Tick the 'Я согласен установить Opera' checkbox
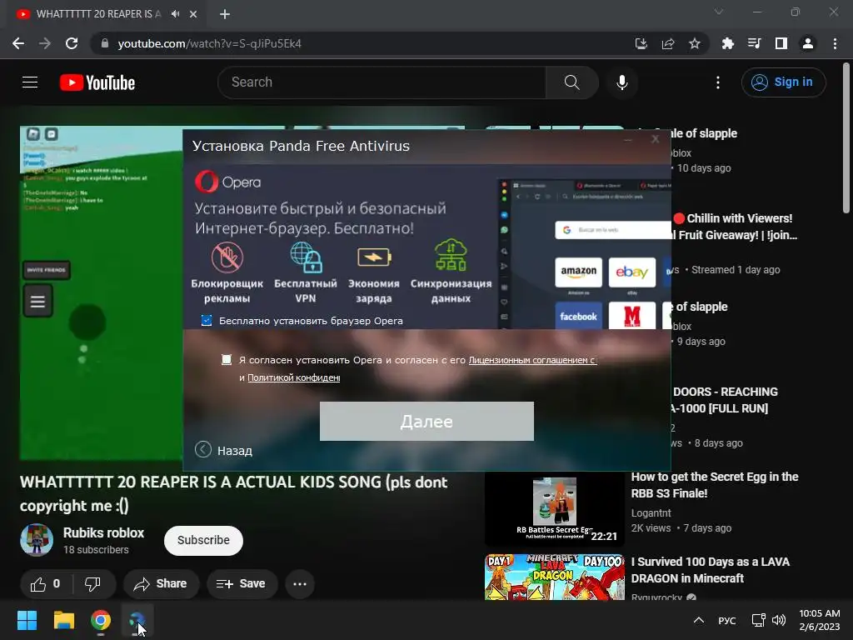The image size is (853, 640). click(x=227, y=360)
